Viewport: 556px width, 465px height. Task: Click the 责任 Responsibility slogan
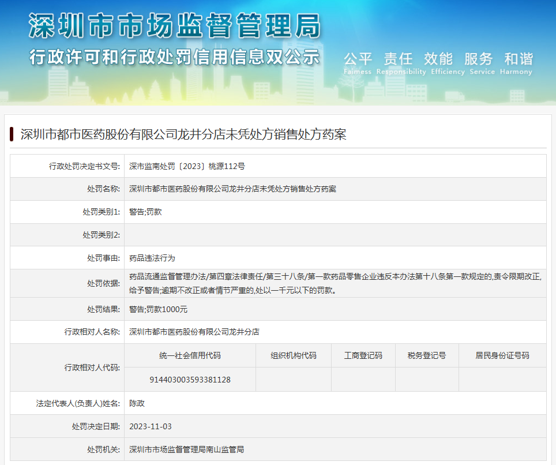click(401, 63)
